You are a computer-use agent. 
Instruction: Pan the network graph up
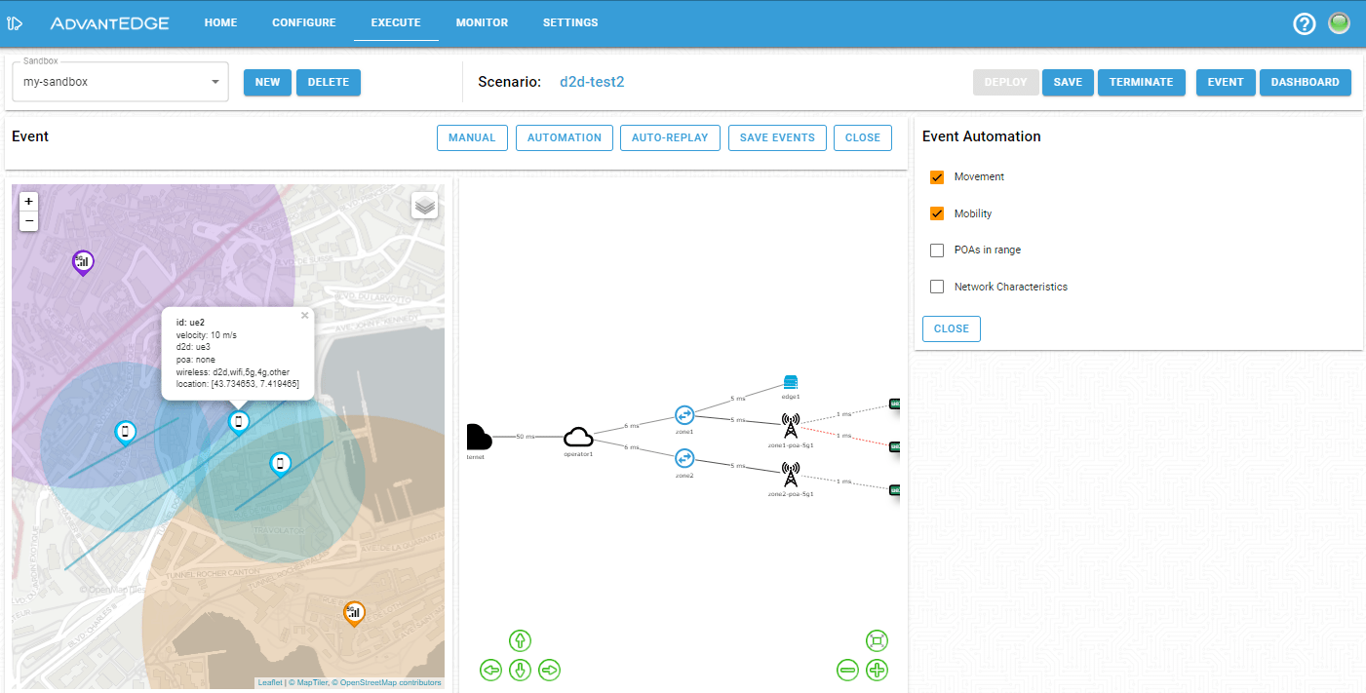pos(520,640)
